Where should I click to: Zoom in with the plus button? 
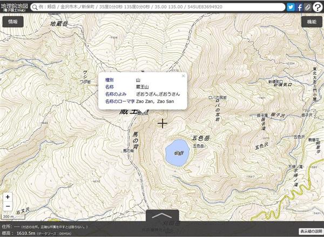[x=8, y=197]
